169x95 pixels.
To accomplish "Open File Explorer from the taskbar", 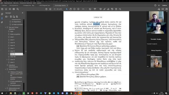I will point(11,93).
